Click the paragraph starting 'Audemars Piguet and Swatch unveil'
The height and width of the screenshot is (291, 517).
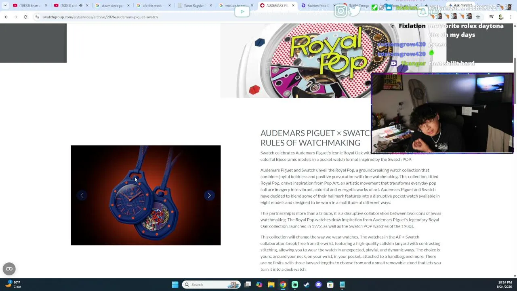[x=350, y=186]
